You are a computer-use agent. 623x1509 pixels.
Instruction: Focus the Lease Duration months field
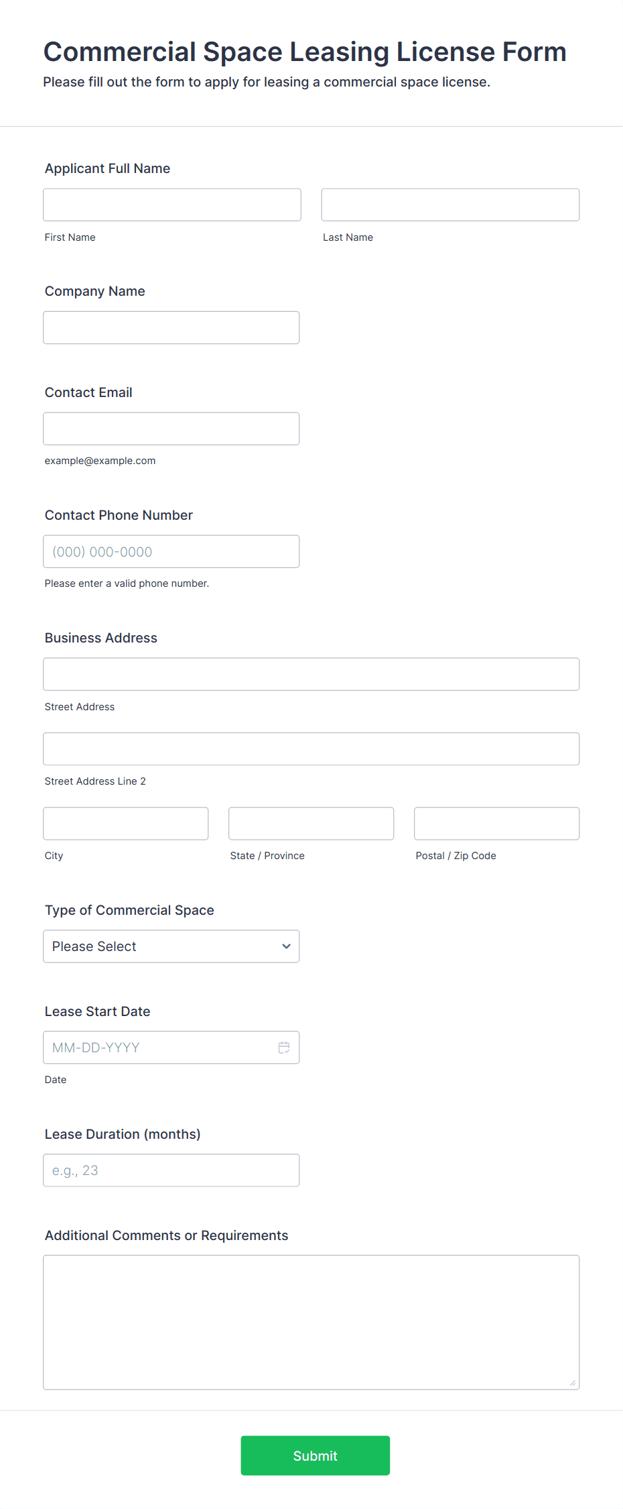[x=171, y=1170]
